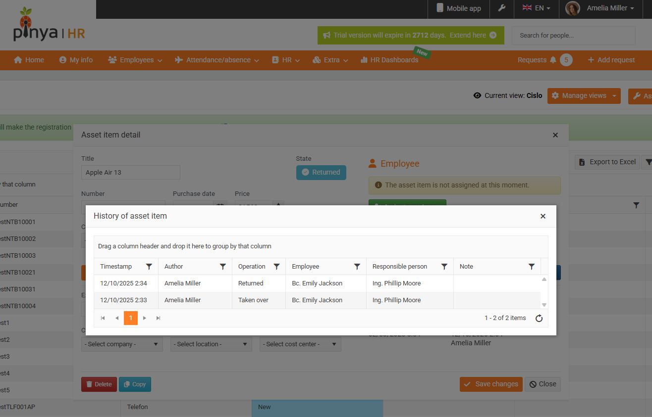
Task: Click the Extend here arrow icon
Action: 493,35
